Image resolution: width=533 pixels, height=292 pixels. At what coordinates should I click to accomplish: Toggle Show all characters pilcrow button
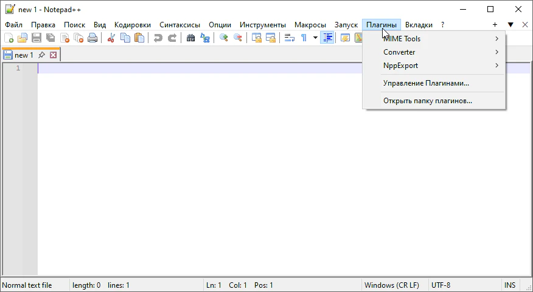304,38
